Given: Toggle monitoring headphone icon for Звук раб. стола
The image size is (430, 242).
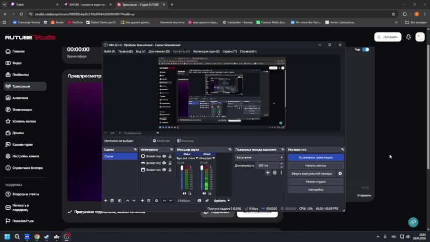Looking at the screenshot, I should pyautogui.click(x=190, y=194).
